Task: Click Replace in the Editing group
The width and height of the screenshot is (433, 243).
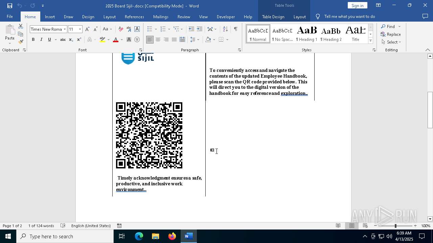Action: coord(391,34)
